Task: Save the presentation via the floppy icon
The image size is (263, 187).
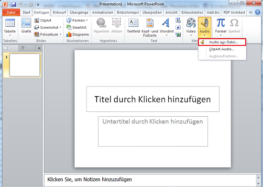Action: click(13, 4)
